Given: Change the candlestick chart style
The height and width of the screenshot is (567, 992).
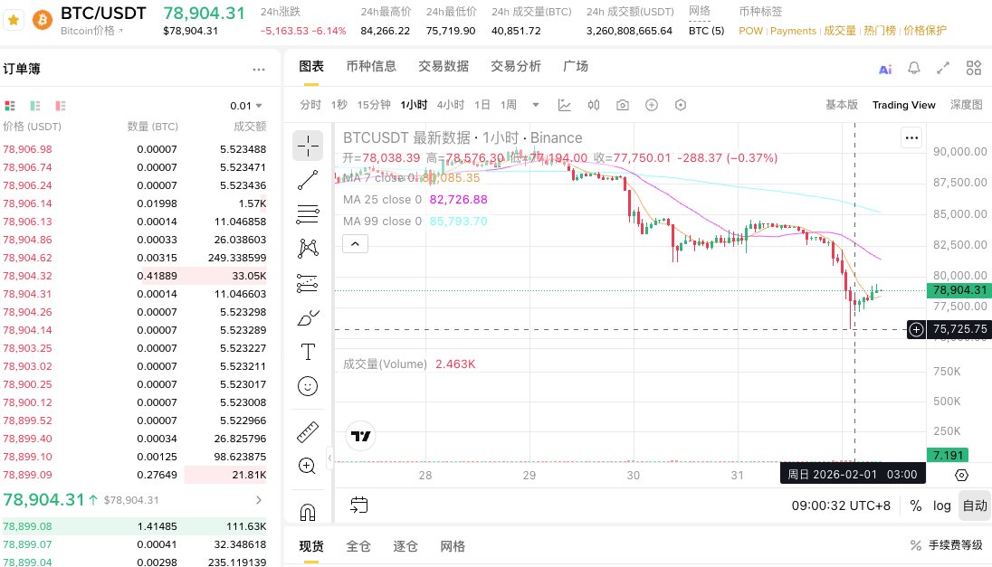Looking at the screenshot, I should point(594,105).
